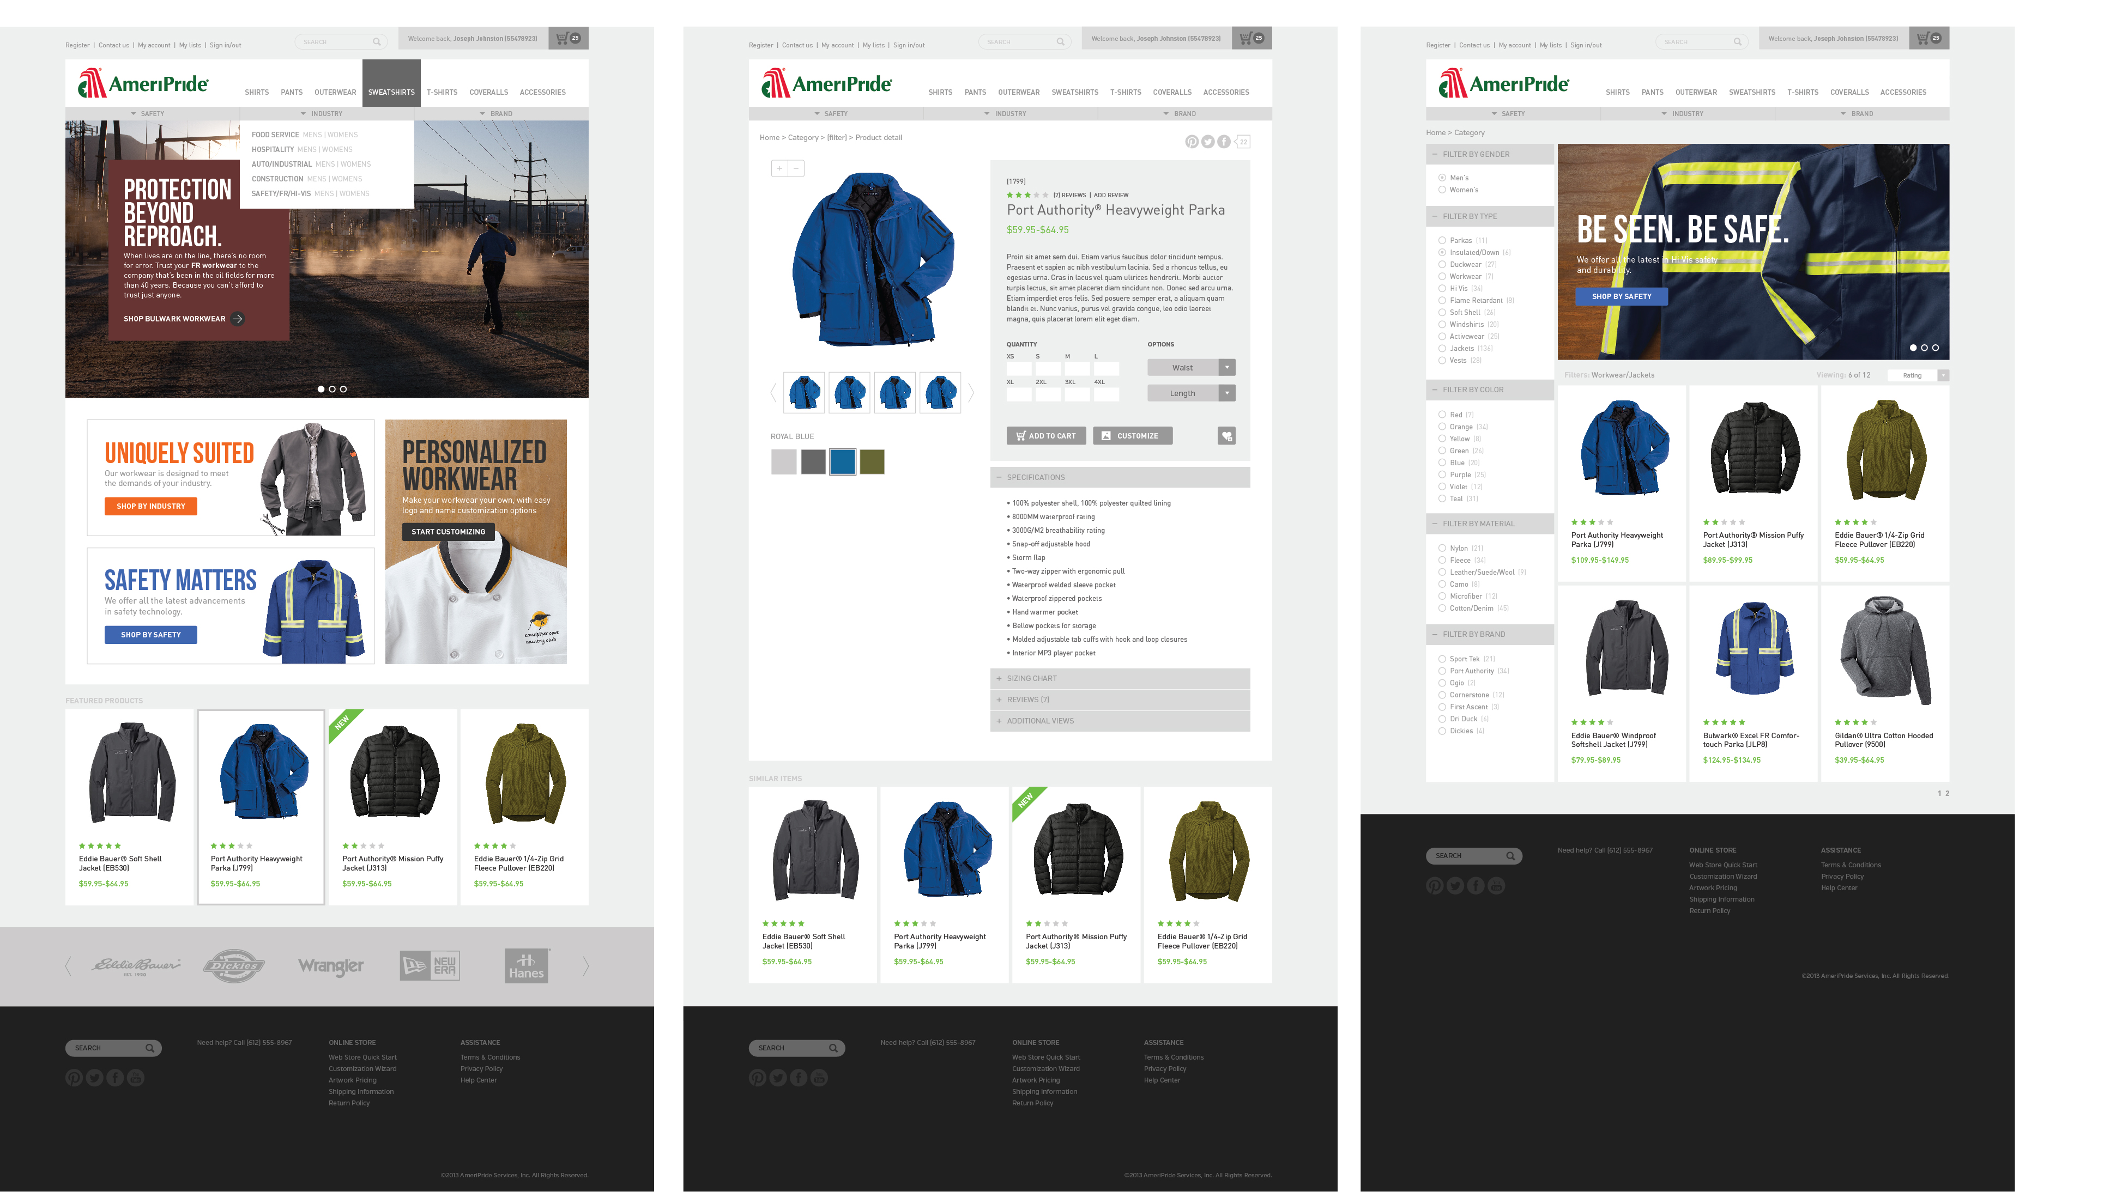The width and height of the screenshot is (2104, 1192).
Task: Expand the Additional Views section
Action: click(1120, 721)
